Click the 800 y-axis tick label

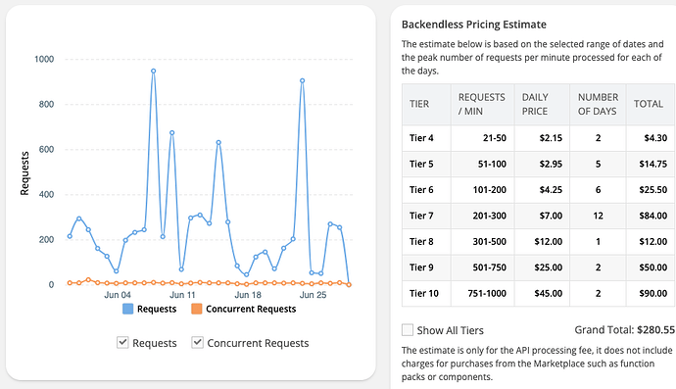pos(46,105)
